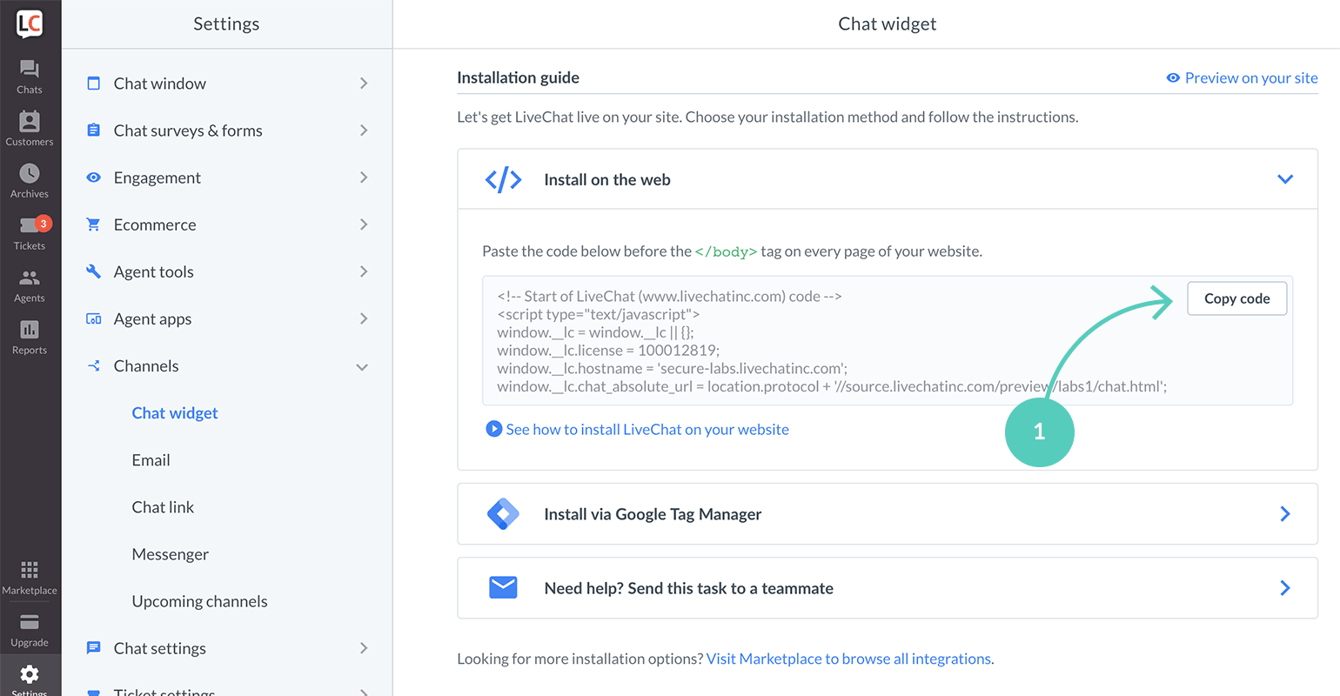Screen dimensions: 1340x696
Task: Expand the Engagement chevron
Action: pos(364,177)
